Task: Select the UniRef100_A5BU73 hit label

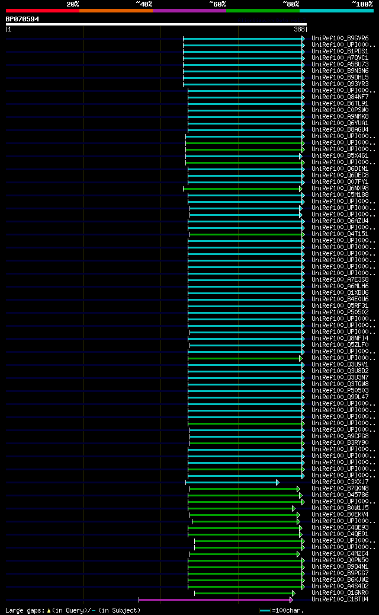Action: point(340,64)
